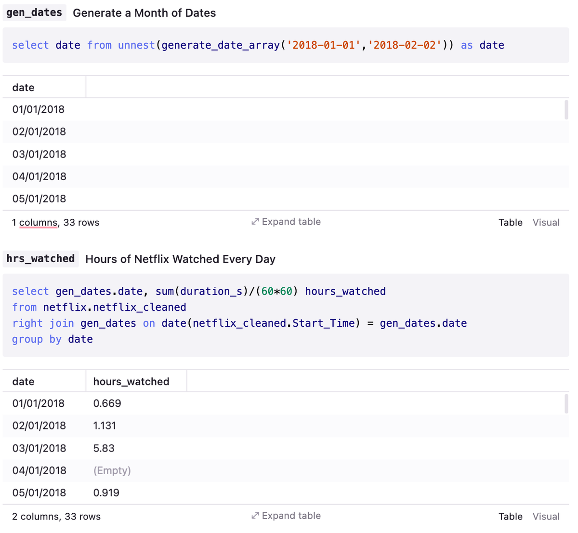Screen dimensions: 578x533
Task: Click the expand arrows icon below gen_dates table
Action: pos(255,222)
